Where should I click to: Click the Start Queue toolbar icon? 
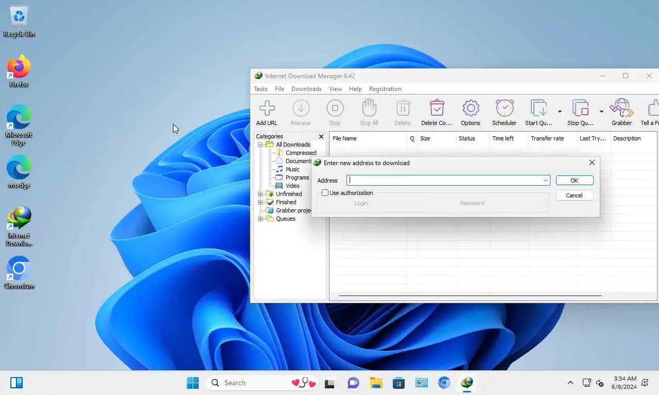[x=539, y=109]
